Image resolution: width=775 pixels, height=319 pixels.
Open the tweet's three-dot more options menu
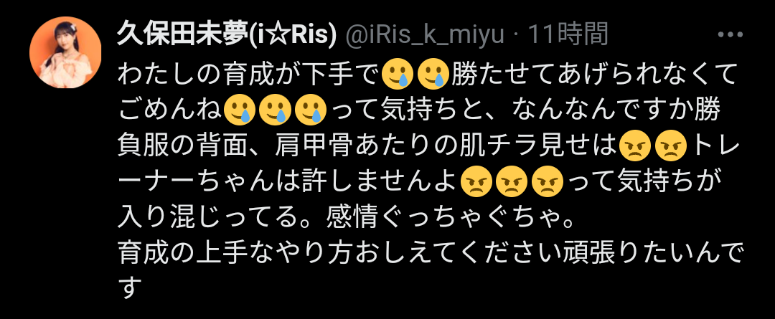(x=730, y=34)
